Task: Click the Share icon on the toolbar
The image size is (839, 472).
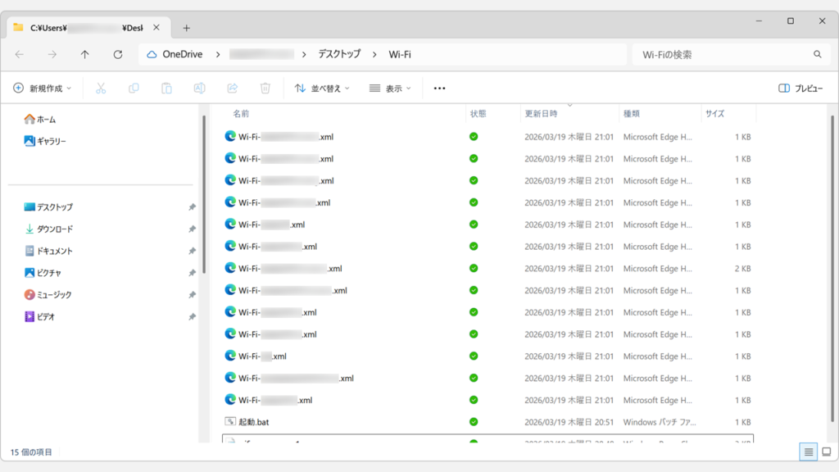Action: (x=232, y=88)
